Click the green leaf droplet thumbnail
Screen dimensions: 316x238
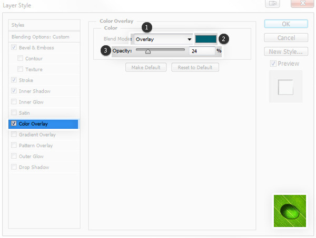tap(290, 211)
